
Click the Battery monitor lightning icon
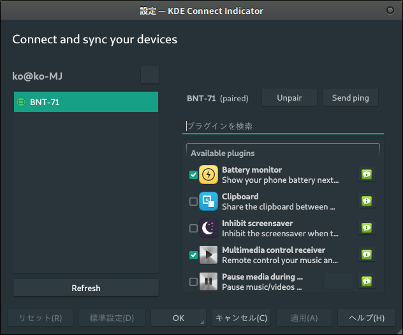click(209, 175)
